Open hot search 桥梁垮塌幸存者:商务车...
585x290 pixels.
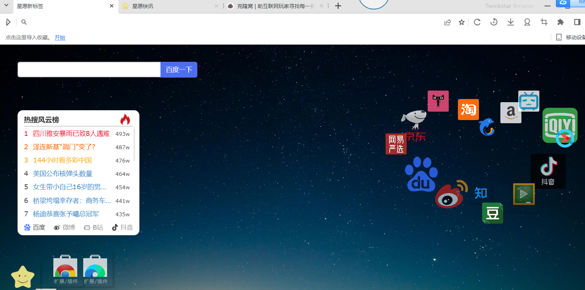[x=72, y=201]
